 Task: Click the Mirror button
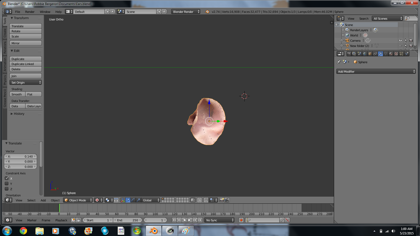point(25,43)
